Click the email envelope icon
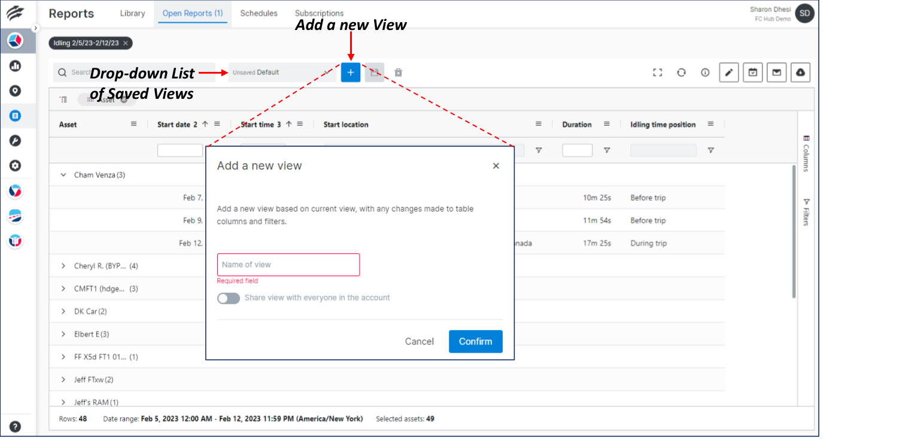This screenshot has height=439, width=918. tap(776, 72)
